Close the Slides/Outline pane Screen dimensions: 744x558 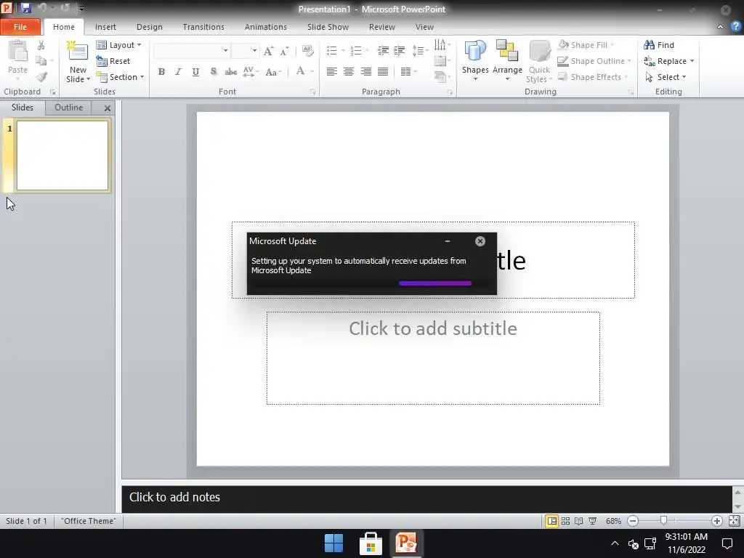[x=108, y=108]
